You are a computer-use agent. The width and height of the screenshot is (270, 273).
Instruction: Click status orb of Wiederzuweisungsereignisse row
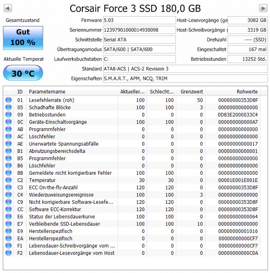tap(8, 195)
